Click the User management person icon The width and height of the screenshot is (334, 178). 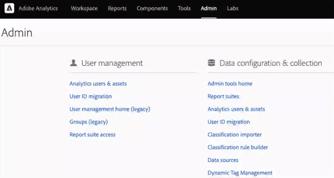coord(74,63)
